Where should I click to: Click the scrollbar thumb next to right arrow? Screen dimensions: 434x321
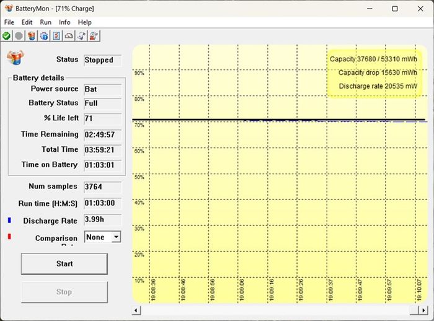point(414,310)
